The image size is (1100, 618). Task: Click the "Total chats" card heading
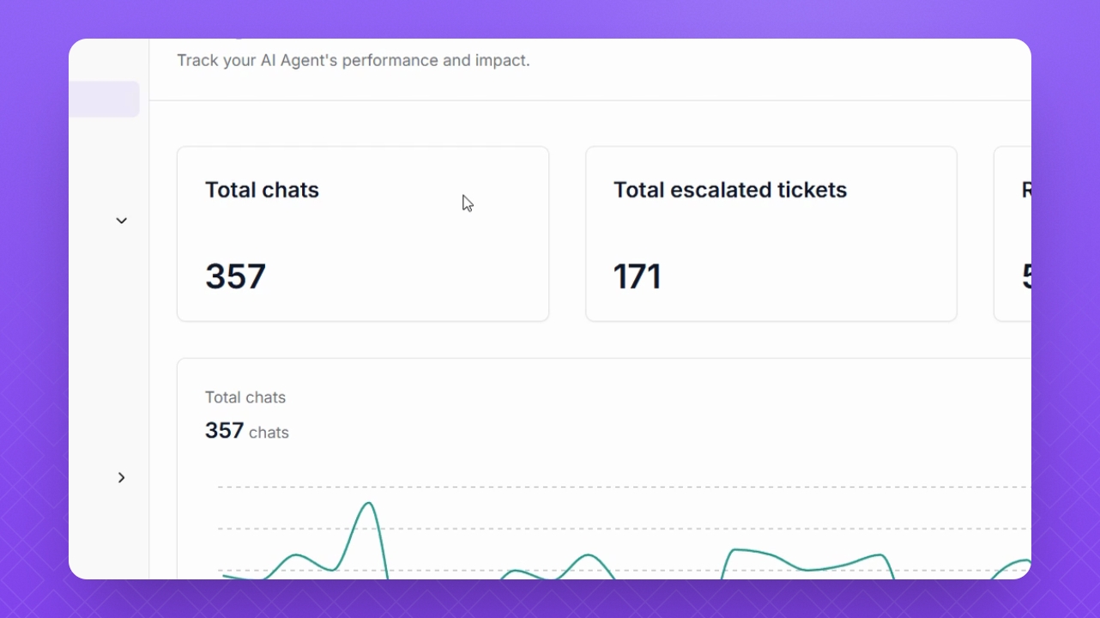[262, 190]
